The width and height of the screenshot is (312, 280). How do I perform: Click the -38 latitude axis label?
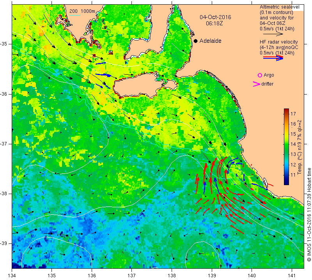[4, 194]
